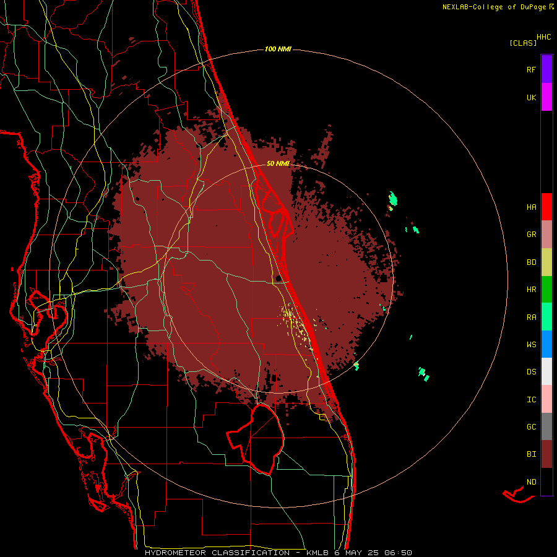This screenshot has width=557, height=557.
Task: Click the HA red legend swatch
Action: pyautogui.click(x=546, y=207)
